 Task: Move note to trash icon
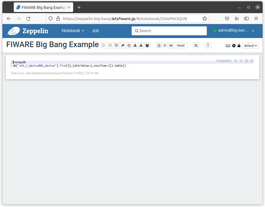(208, 46)
